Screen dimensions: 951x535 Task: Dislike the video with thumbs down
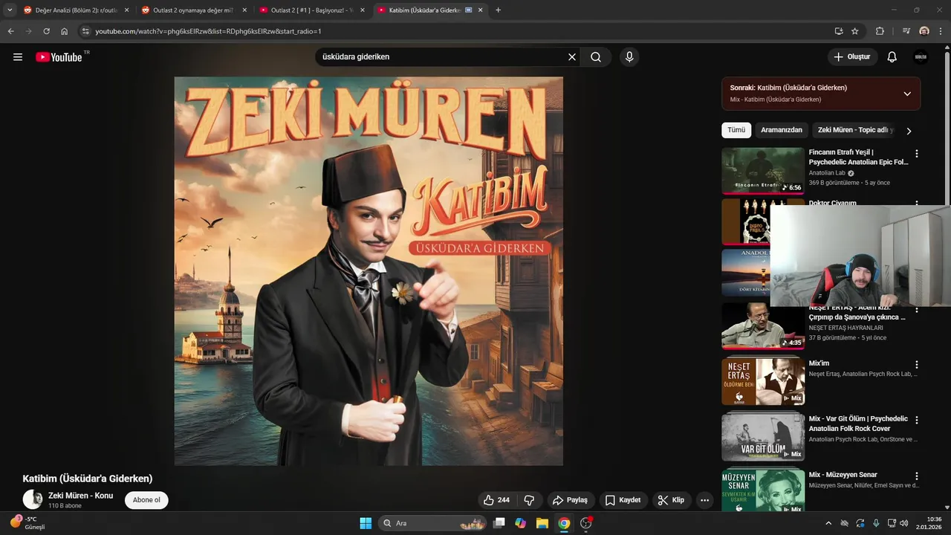click(x=530, y=500)
